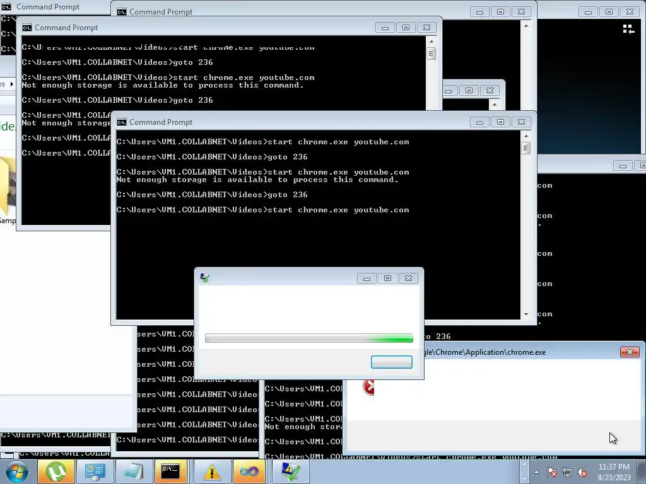Minimize the right-edge window beside front Command Prompt

pos(623,166)
